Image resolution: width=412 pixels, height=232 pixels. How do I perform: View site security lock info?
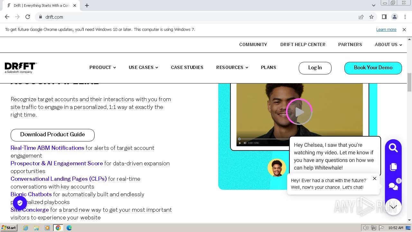pyautogui.click(x=41, y=17)
